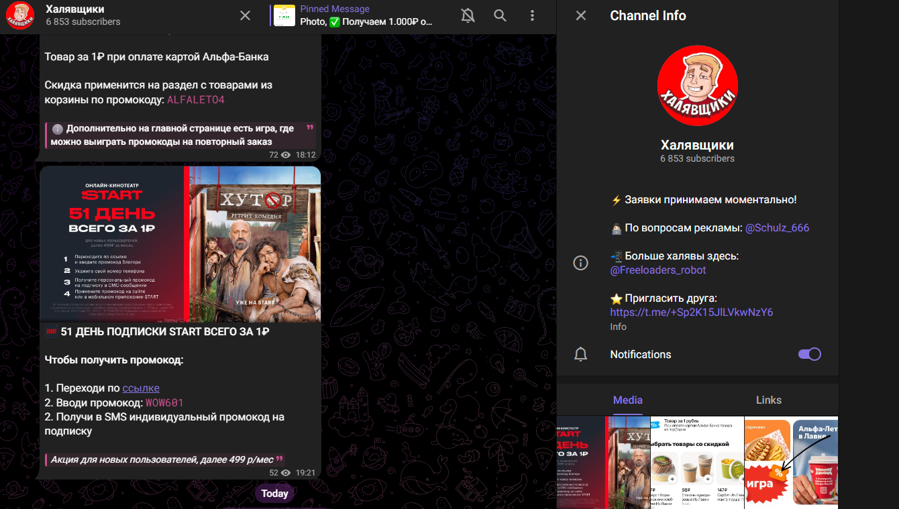Open the 'игра' Альфа-Лето media thumbnail
Screen dimensions: 899x509
[x=792, y=463]
